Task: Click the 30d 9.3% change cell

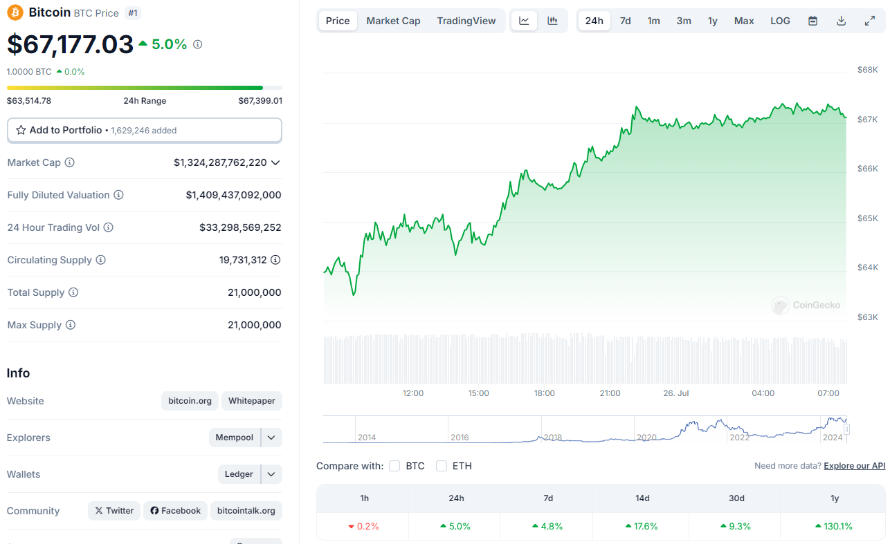Action: tap(735, 526)
